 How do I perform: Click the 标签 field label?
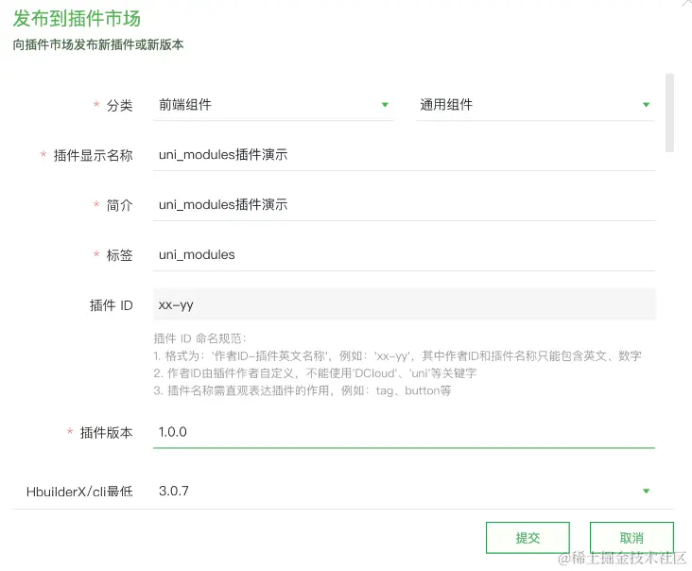pos(119,255)
